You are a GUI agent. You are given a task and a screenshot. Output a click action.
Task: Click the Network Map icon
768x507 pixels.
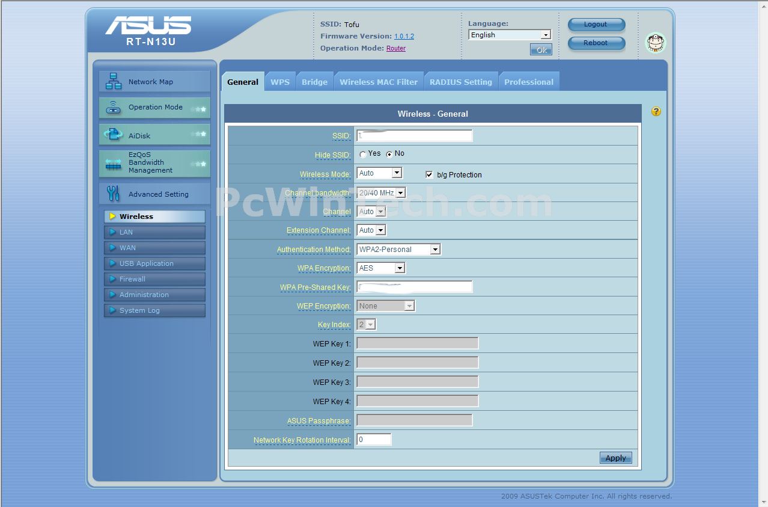pos(113,81)
